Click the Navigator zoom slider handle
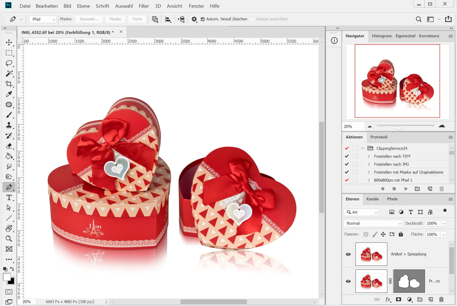 [399, 128]
